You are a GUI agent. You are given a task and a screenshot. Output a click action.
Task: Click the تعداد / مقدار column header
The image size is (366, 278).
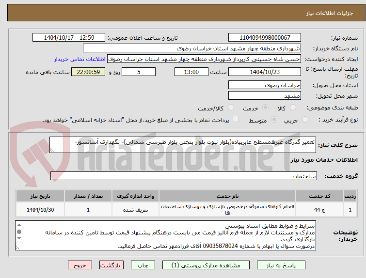click(88, 196)
